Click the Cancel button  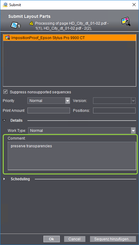75,239
